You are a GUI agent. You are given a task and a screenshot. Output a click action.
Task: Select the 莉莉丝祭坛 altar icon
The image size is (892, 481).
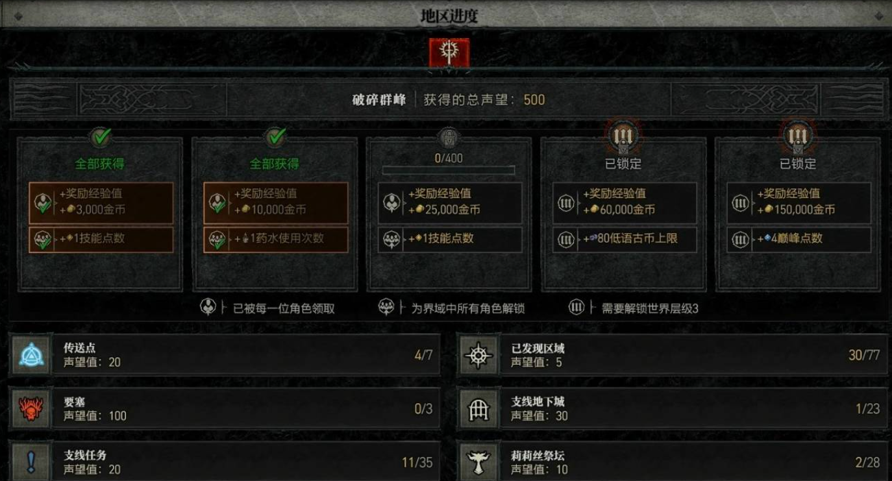click(x=478, y=462)
